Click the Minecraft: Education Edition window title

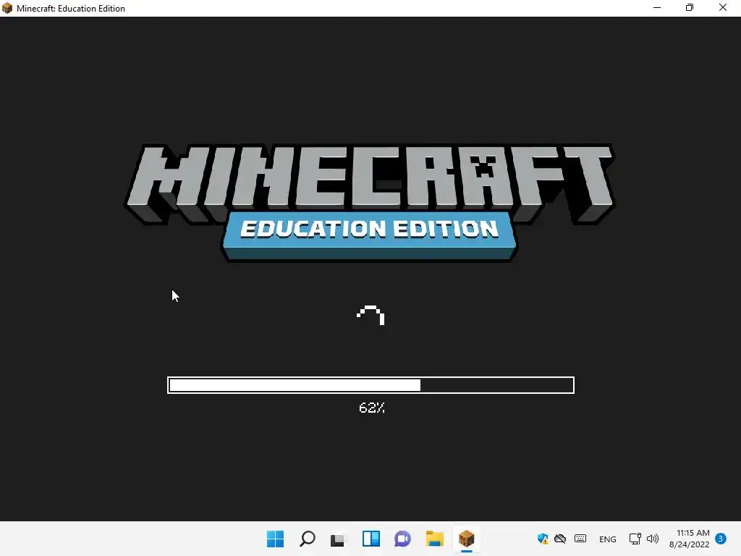tap(71, 9)
